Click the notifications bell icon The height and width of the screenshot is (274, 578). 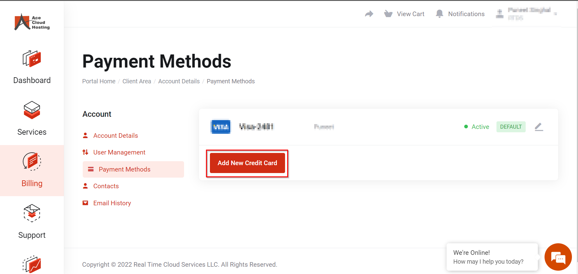click(439, 14)
